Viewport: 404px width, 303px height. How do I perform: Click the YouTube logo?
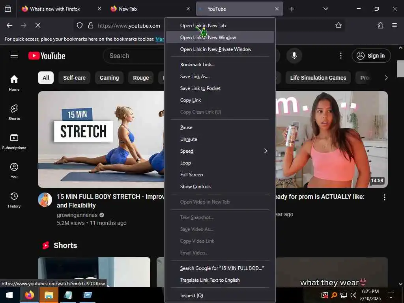(47, 56)
